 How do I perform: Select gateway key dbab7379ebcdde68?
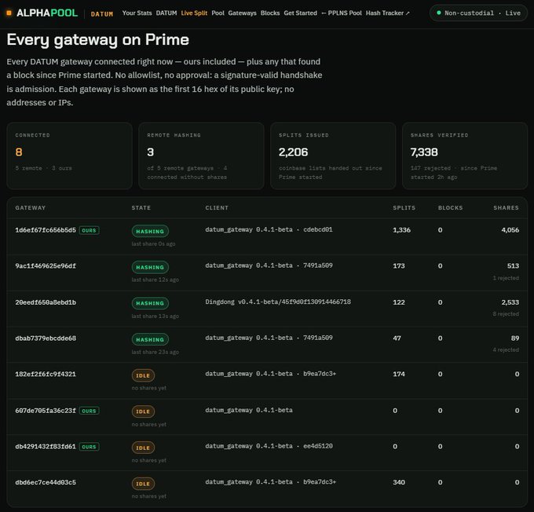tap(46, 338)
